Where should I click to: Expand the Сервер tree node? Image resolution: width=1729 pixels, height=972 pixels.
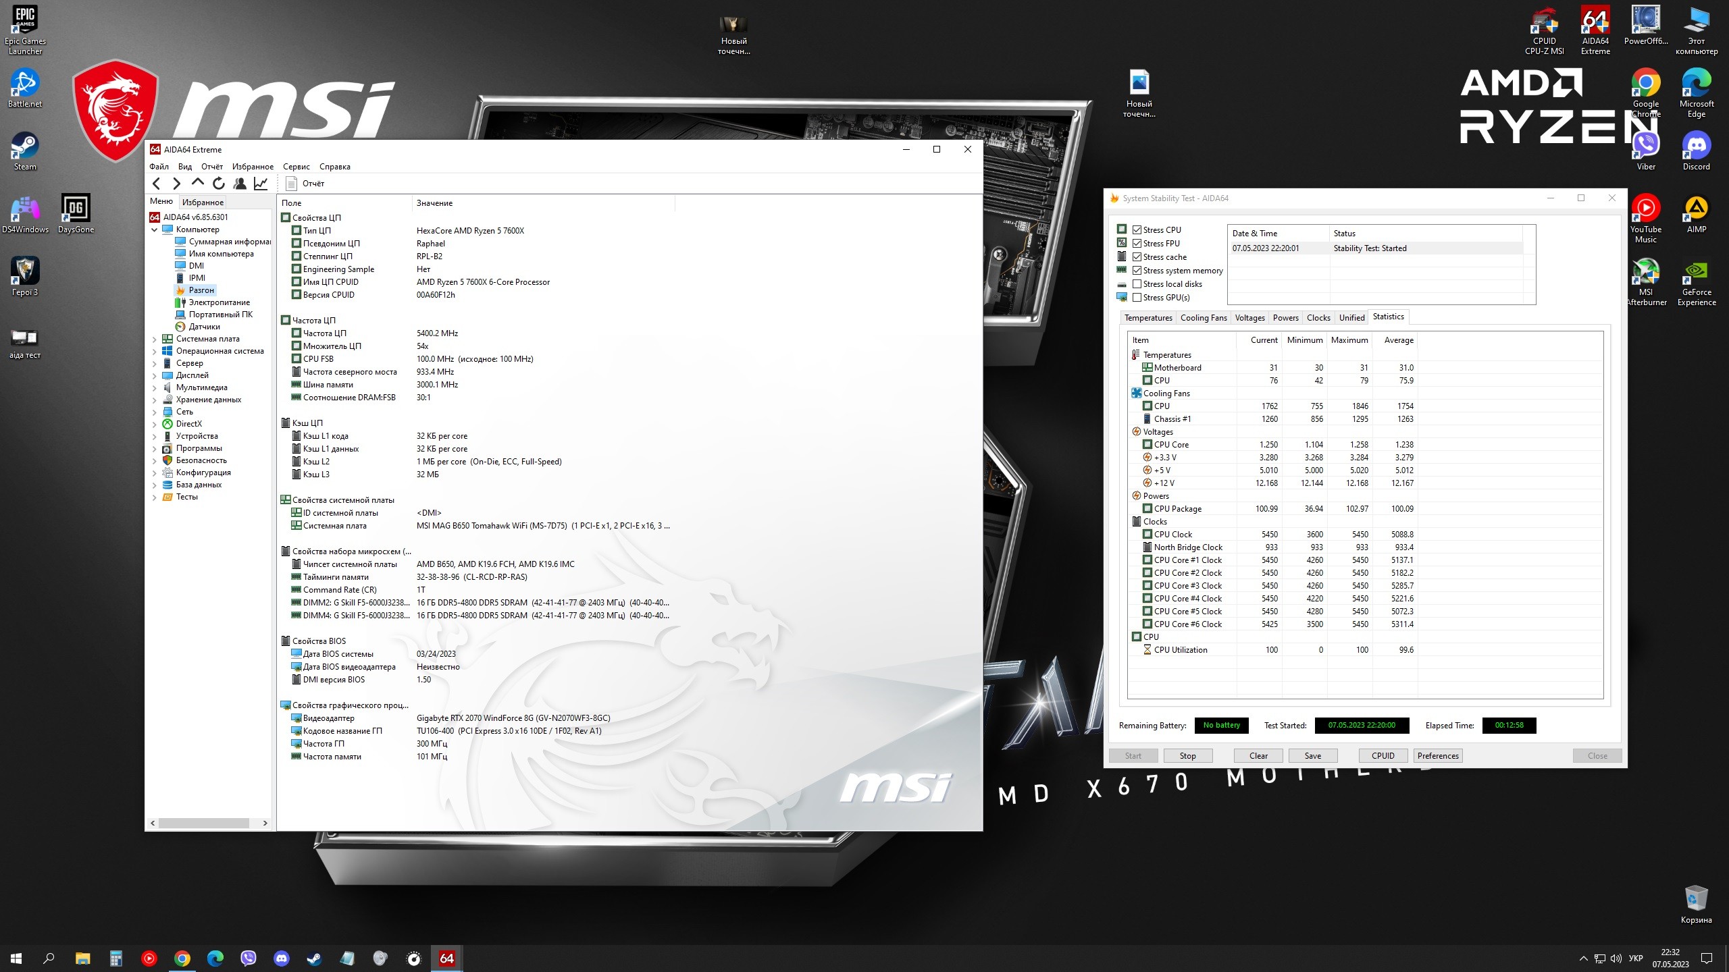coord(154,363)
